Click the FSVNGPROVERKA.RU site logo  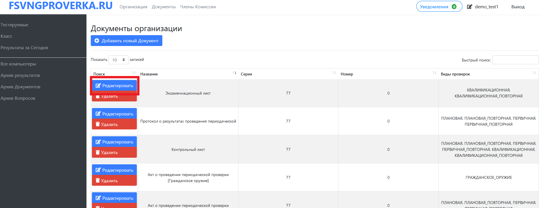point(61,6)
